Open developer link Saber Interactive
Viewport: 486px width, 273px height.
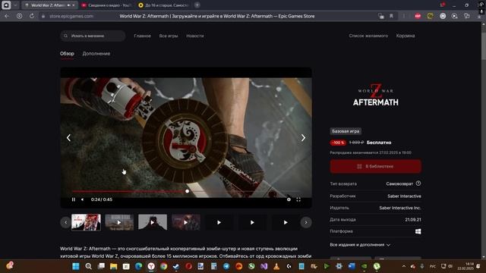(404, 196)
